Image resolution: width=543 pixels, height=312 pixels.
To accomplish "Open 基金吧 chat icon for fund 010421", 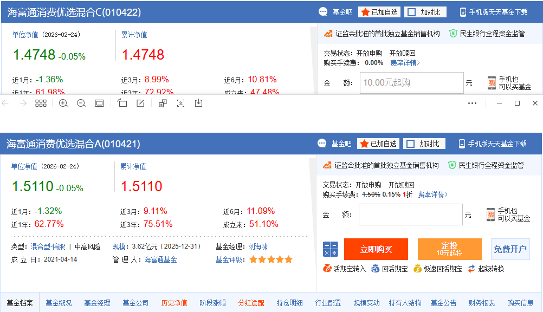I will [322, 144].
